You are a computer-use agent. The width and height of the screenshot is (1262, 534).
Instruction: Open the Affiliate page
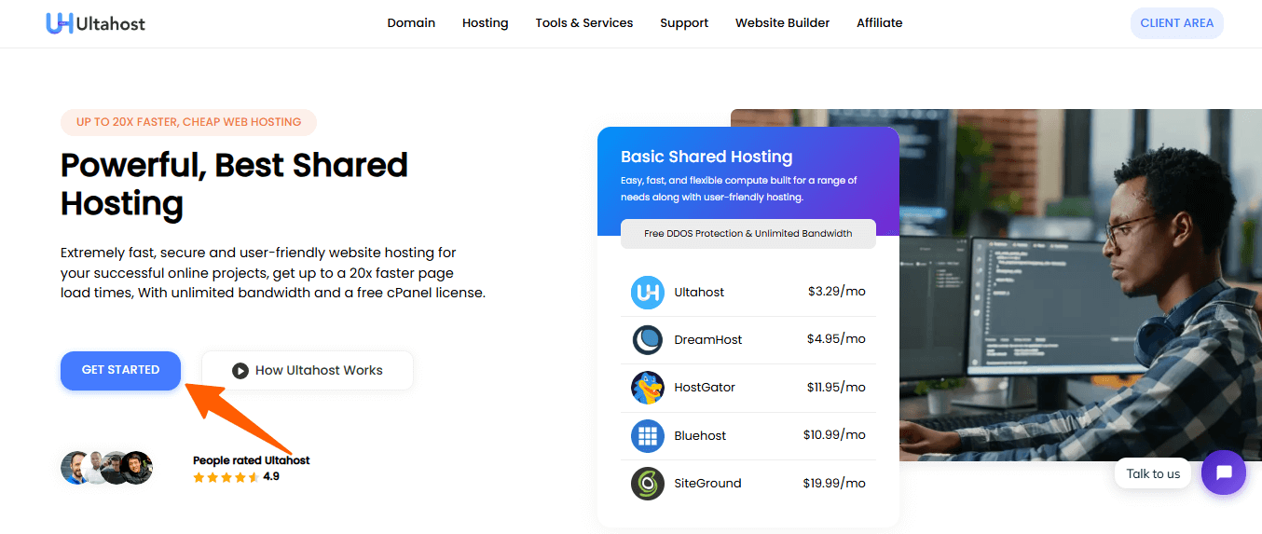point(880,23)
